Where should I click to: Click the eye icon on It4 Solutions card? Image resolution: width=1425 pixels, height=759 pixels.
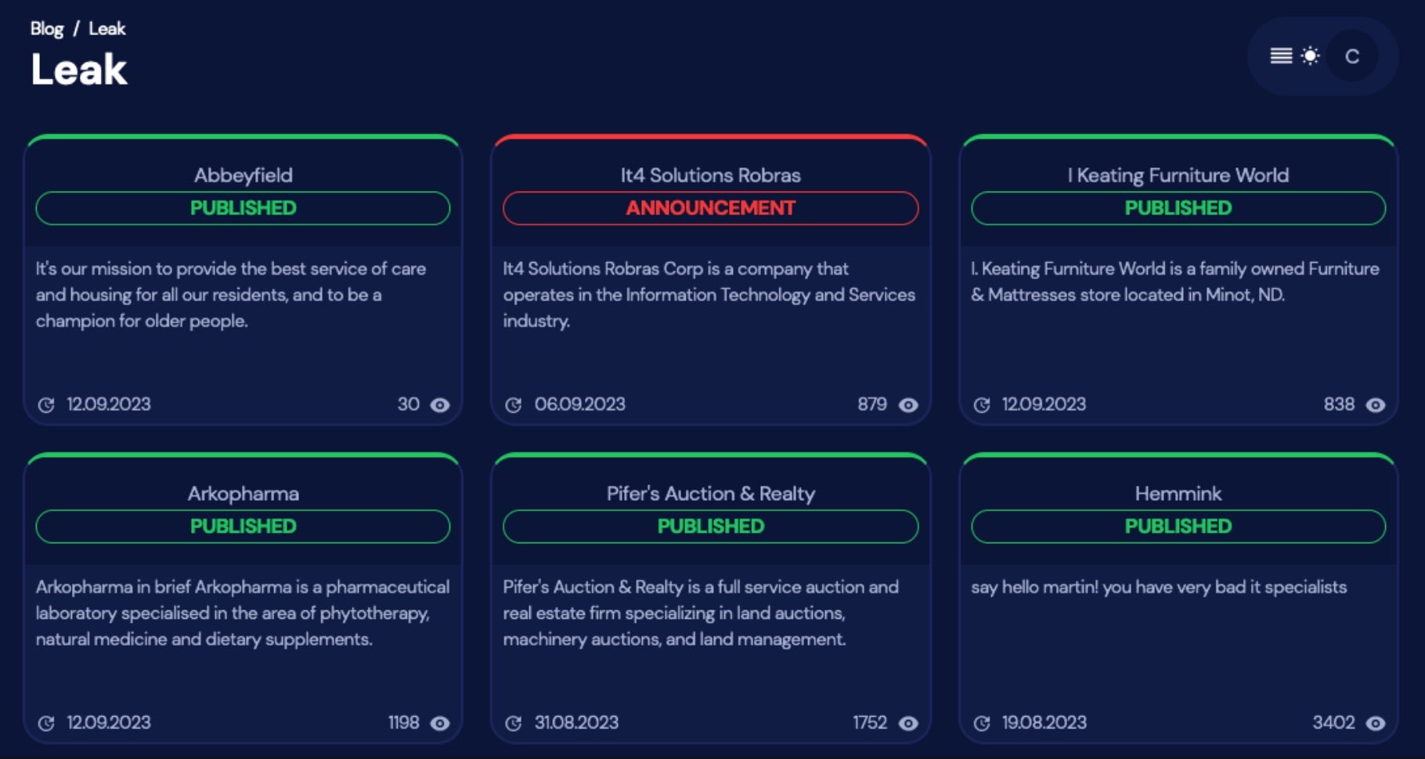pos(908,405)
